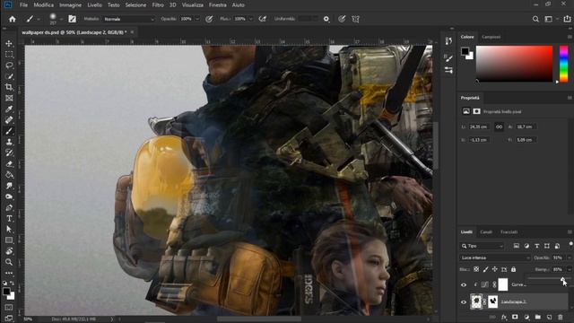Open smoothing options gear icon

click(x=326, y=19)
